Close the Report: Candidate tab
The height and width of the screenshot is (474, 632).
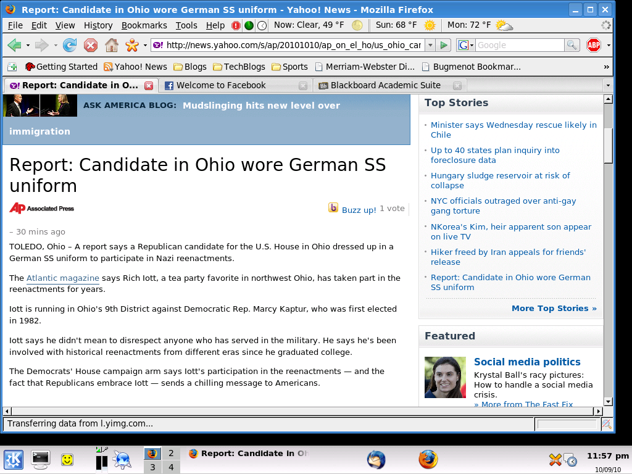(149, 85)
